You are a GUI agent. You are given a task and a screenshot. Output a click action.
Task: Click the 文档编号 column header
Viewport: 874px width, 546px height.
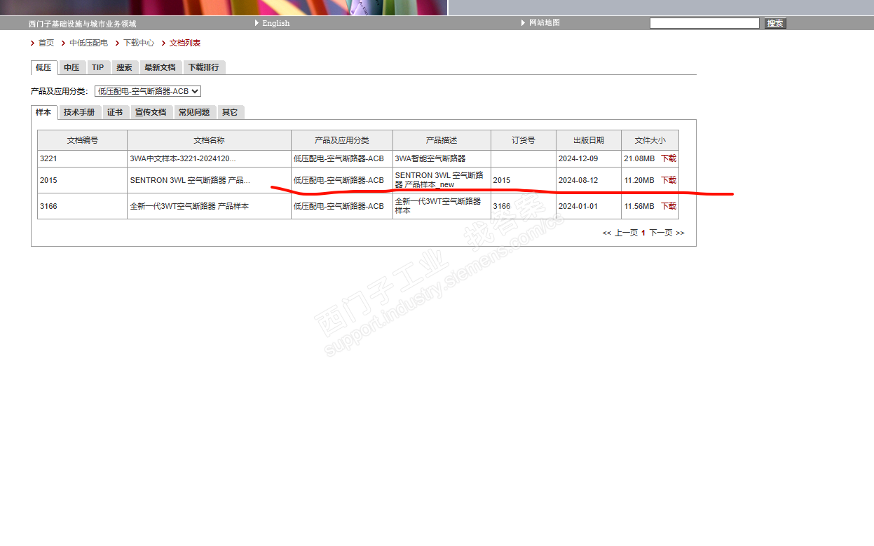click(83, 140)
